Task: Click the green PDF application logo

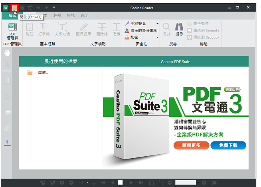Action: coord(6,8)
